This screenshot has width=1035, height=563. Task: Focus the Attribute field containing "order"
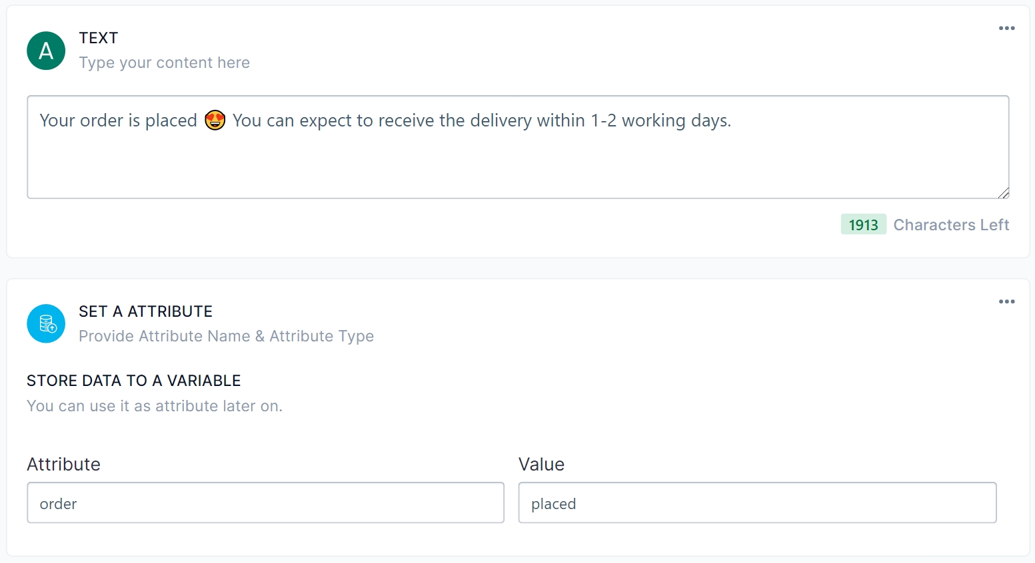(265, 503)
